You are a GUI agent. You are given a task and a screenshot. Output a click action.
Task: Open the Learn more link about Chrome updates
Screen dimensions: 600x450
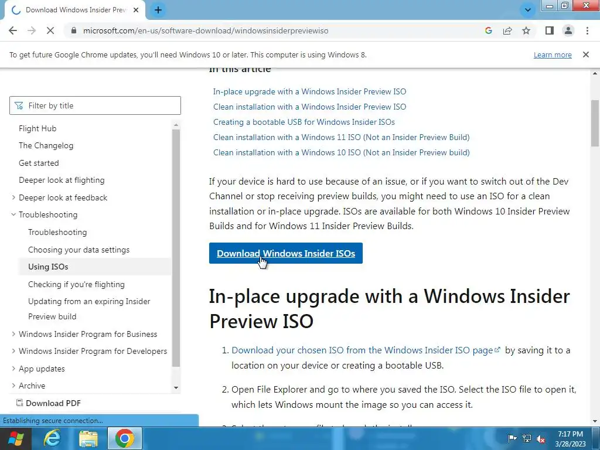pos(553,54)
